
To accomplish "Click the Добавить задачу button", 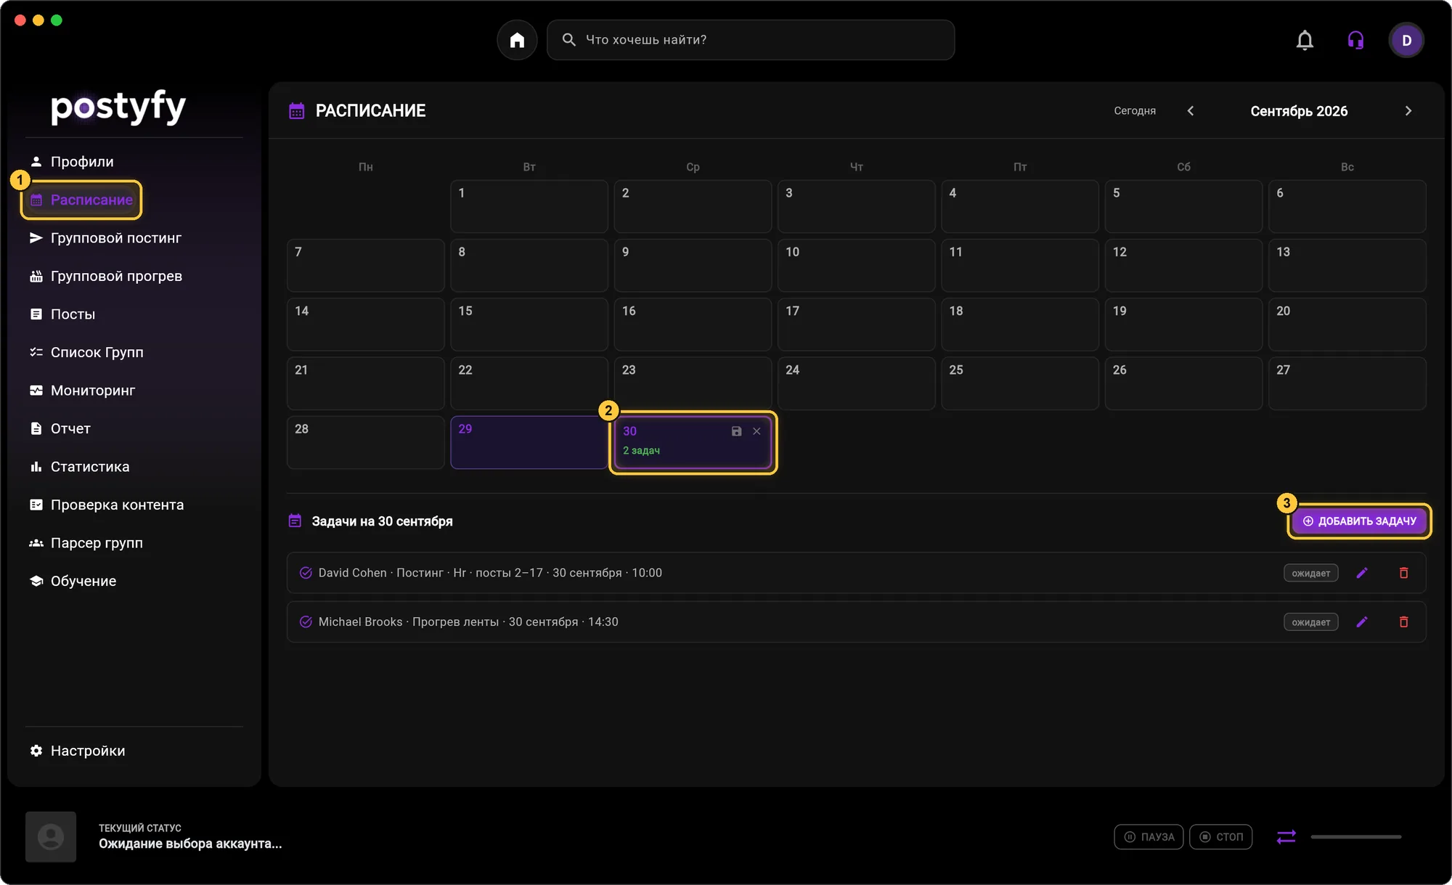I will pos(1359,521).
